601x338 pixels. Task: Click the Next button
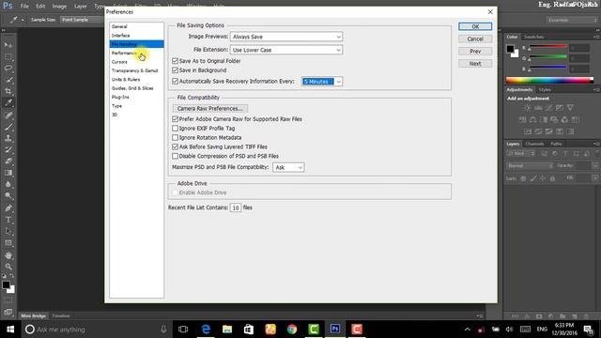point(475,64)
